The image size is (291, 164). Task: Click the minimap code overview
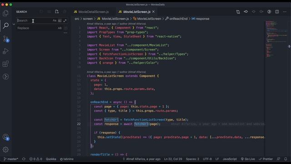[276, 39]
